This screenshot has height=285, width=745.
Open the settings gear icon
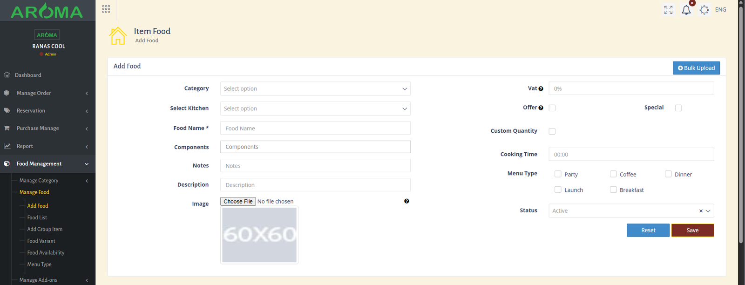coord(704,10)
